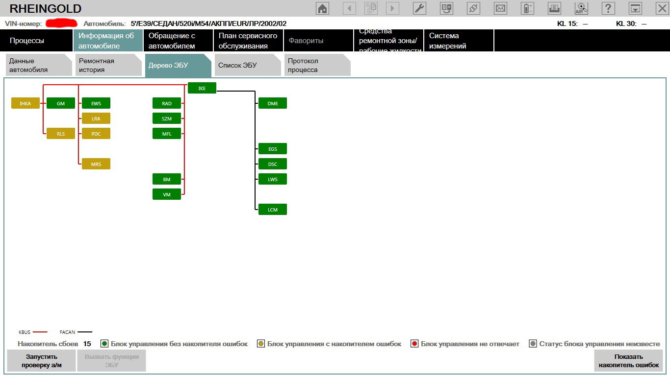The image size is (670, 376).
Task: Select the MRS control unit node
Action: (96, 164)
